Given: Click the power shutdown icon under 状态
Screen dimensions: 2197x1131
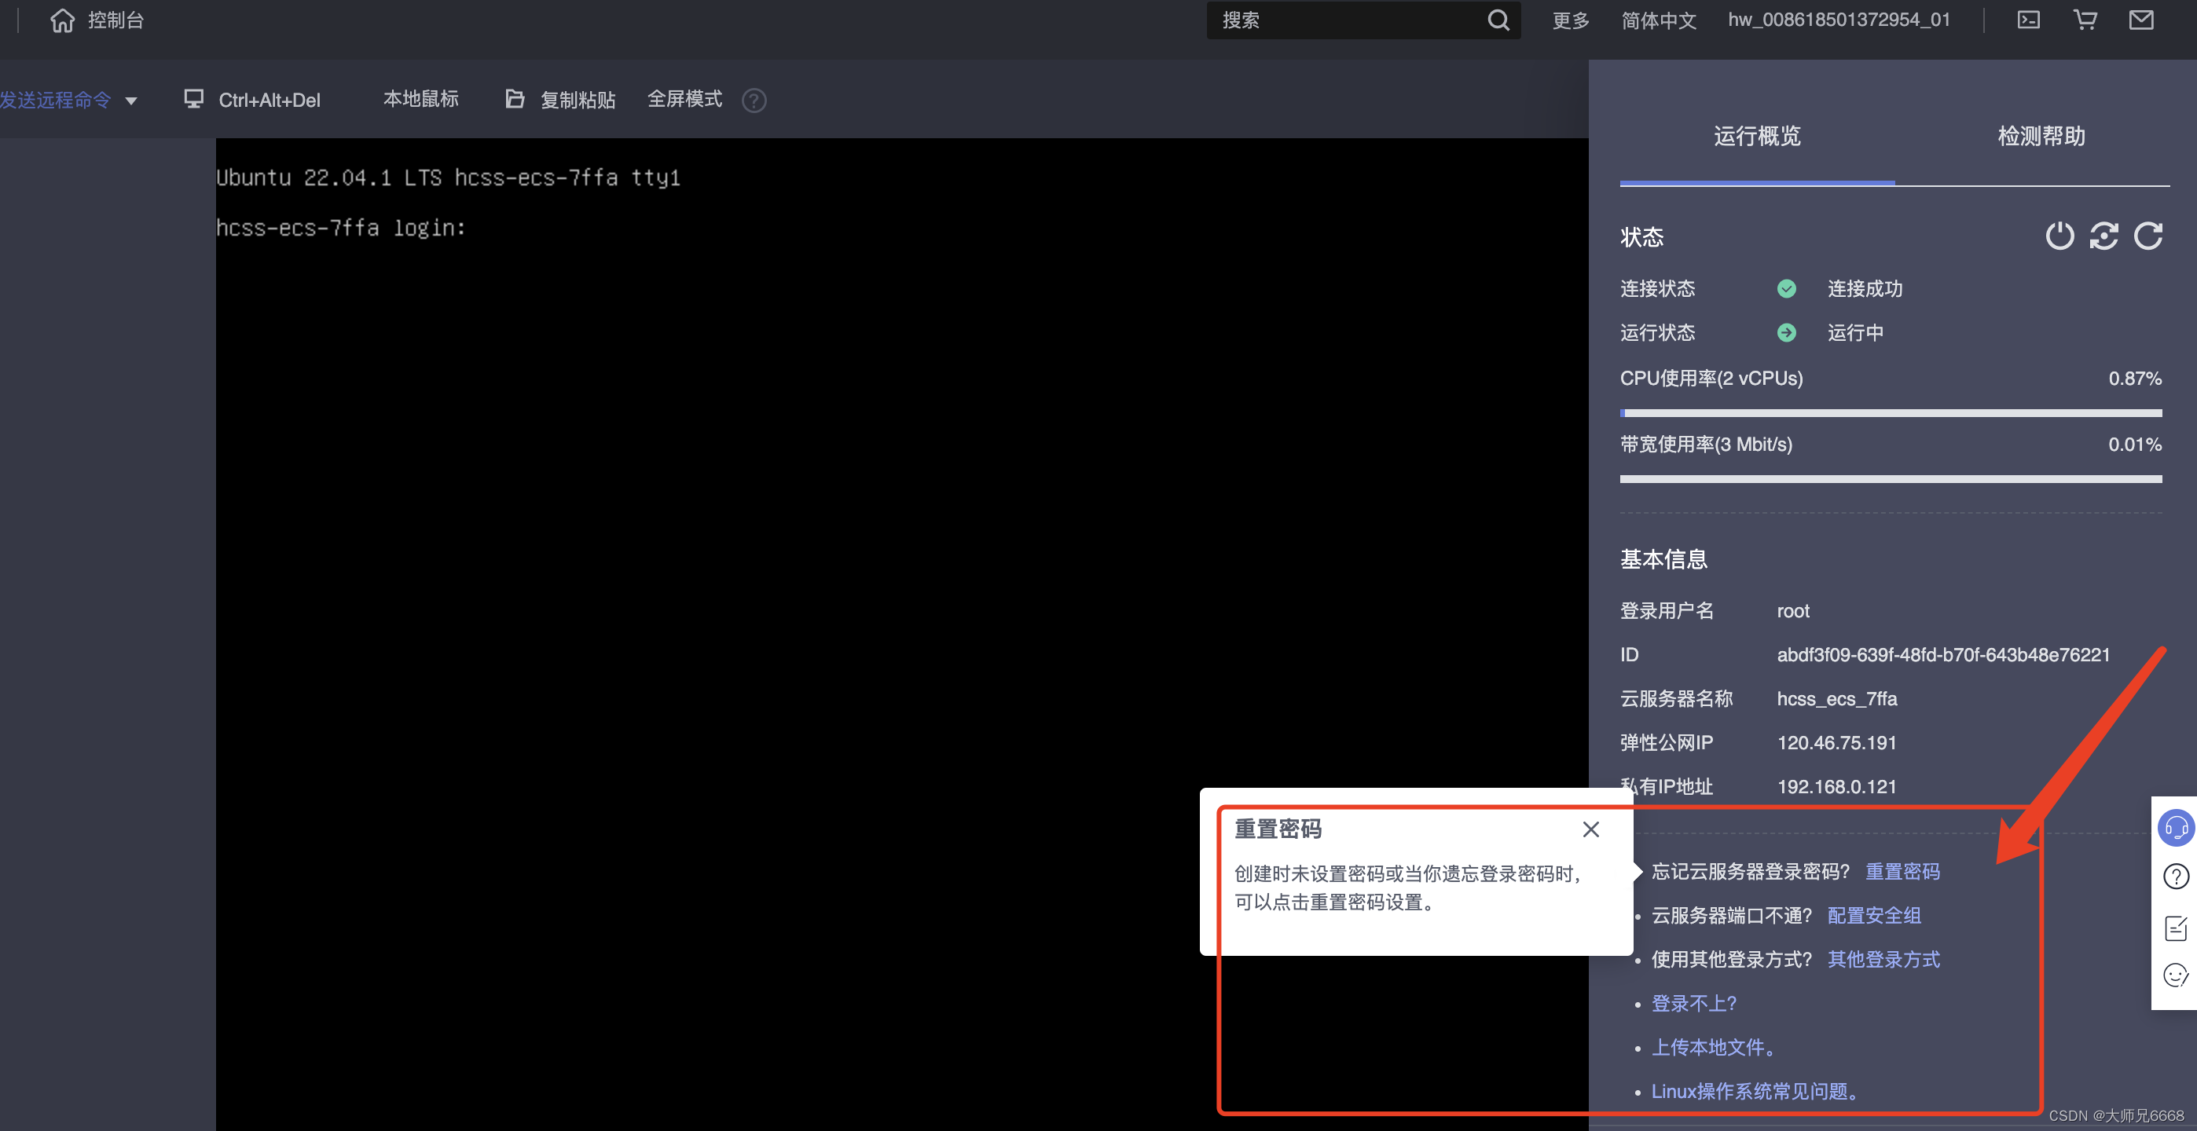Looking at the screenshot, I should pyautogui.click(x=2059, y=236).
